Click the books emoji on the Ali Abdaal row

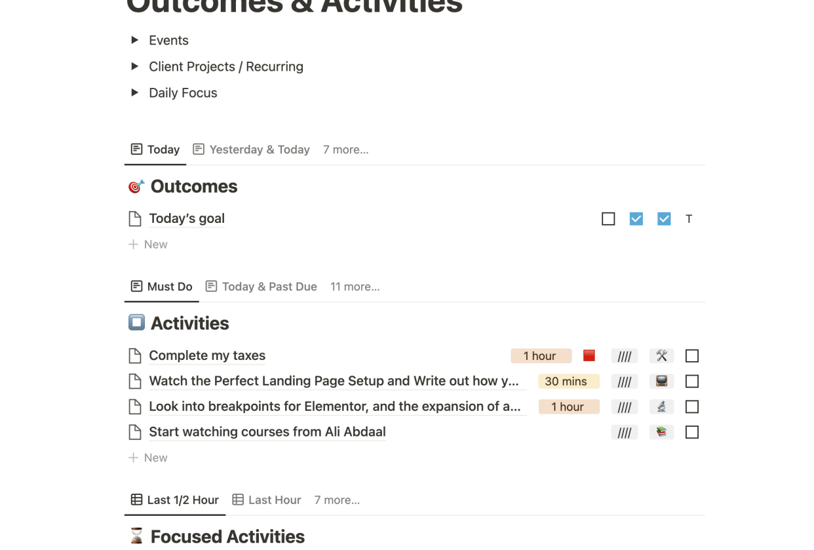661,431
